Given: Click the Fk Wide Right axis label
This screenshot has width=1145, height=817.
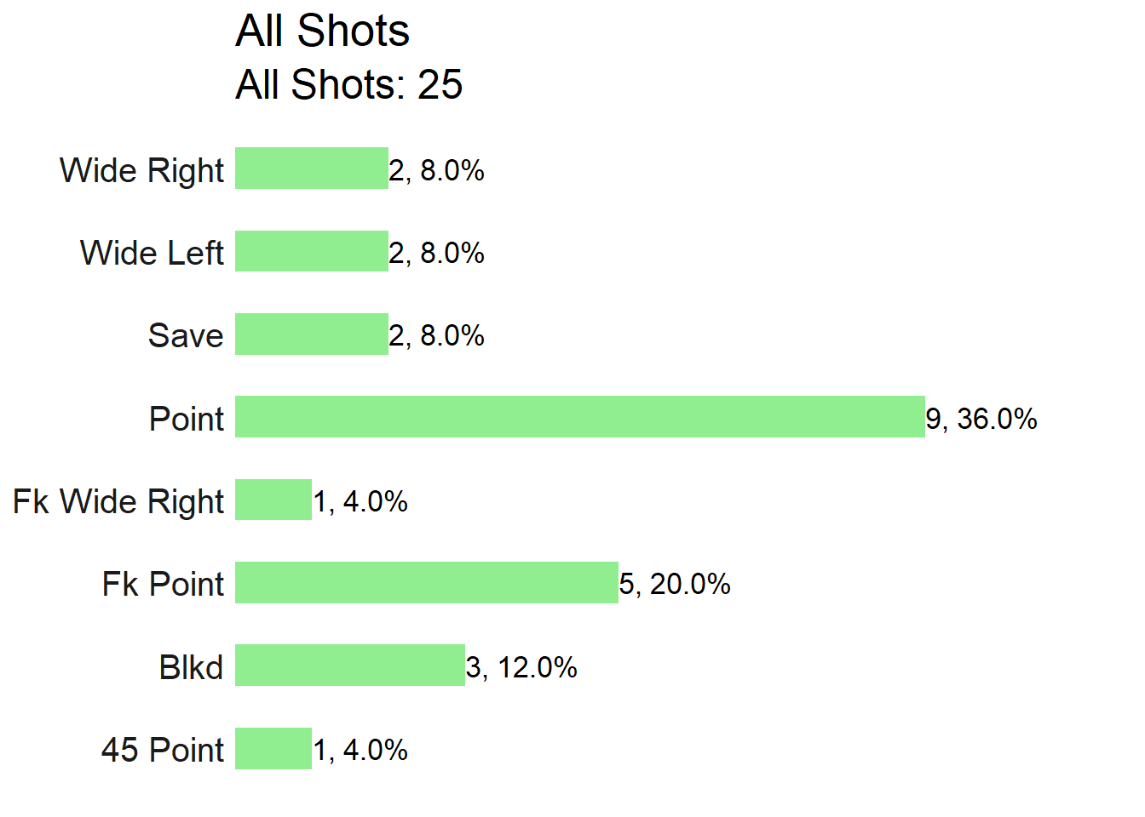Looking at the screenshot, I should [x=118, y=502].
